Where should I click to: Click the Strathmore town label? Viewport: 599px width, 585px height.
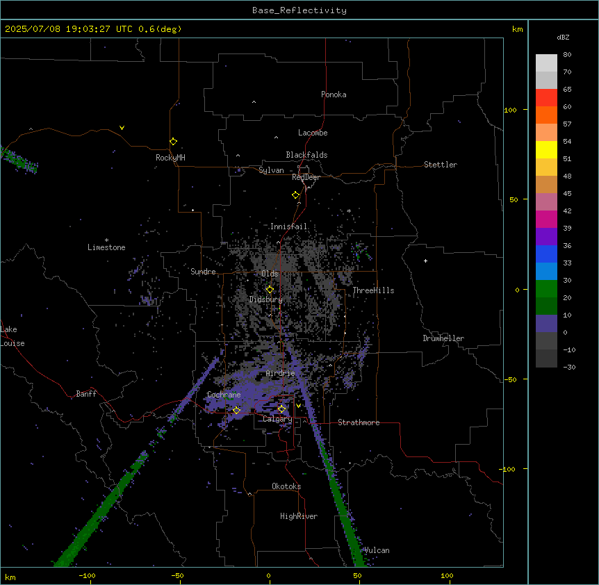359,422
